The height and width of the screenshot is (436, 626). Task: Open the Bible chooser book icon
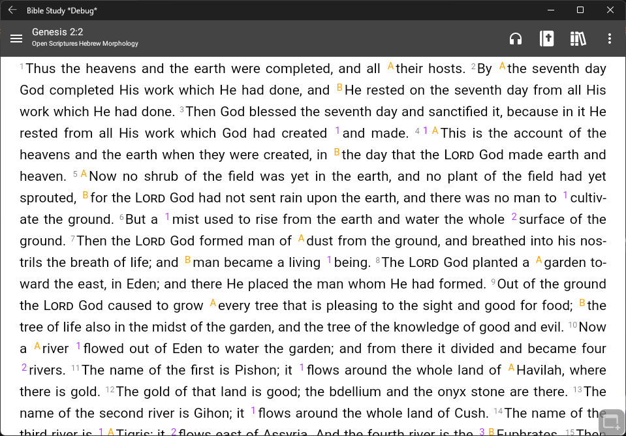pyautogui.click(x=546, y=39)
